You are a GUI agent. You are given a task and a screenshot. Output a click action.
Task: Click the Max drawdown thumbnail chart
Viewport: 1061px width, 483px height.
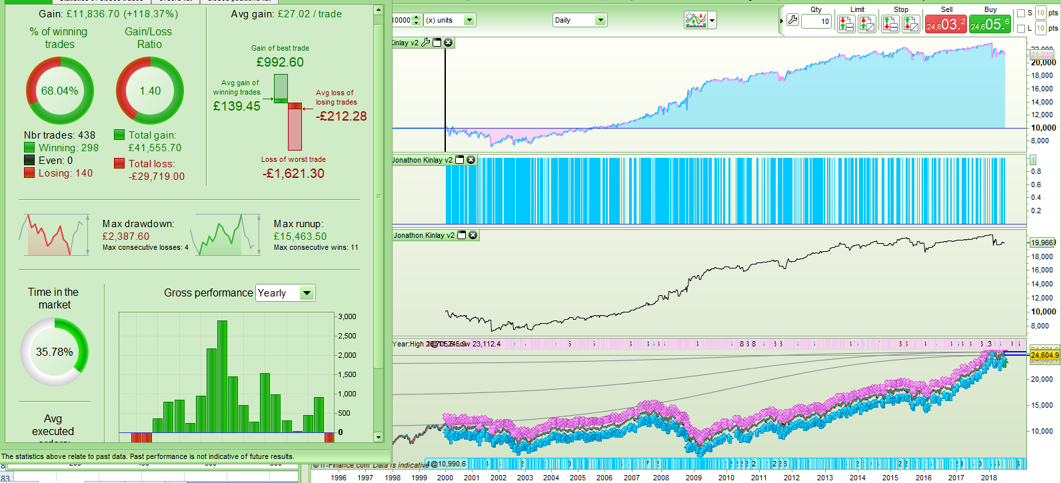coord(54,235)
